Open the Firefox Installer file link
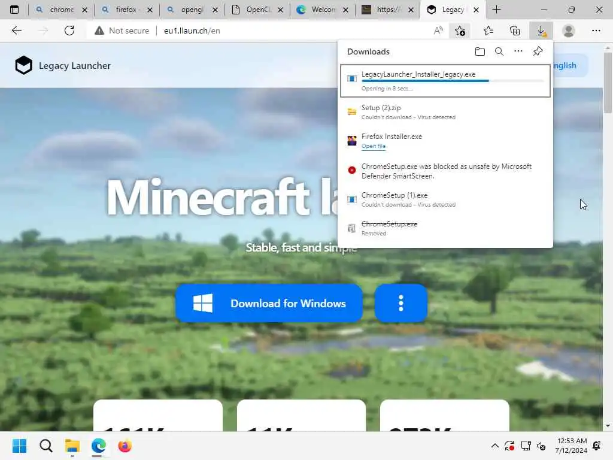The image size is (613, 460). [374, 146]
